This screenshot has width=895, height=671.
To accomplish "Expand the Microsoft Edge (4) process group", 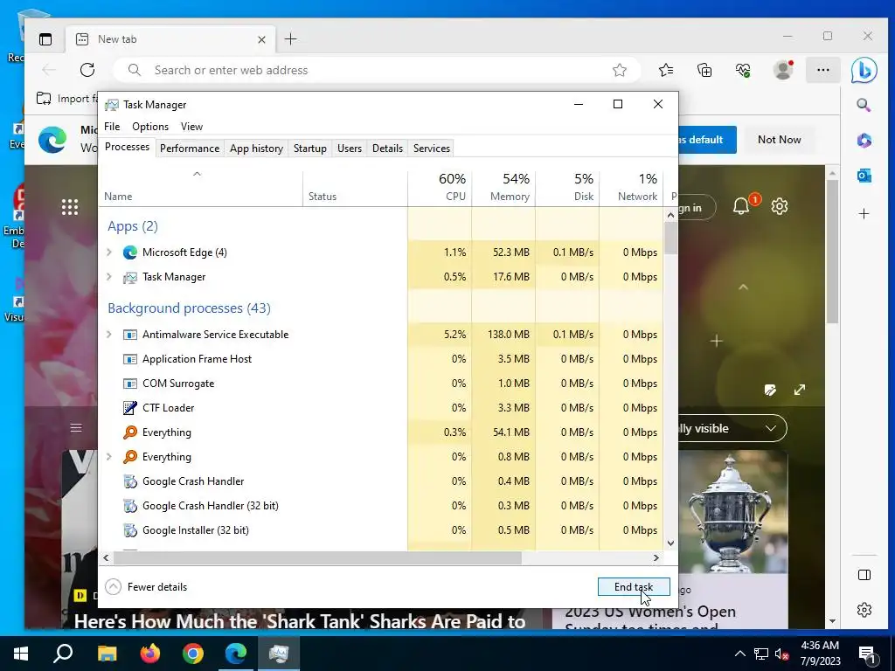I will 109,252.
